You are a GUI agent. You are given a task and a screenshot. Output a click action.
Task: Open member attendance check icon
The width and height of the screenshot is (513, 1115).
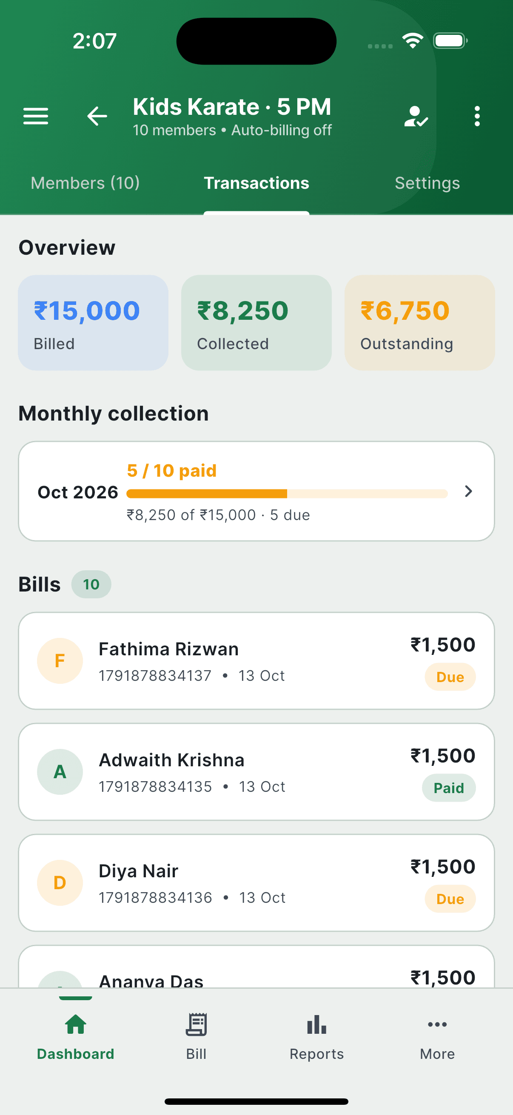tap(416, 116)
